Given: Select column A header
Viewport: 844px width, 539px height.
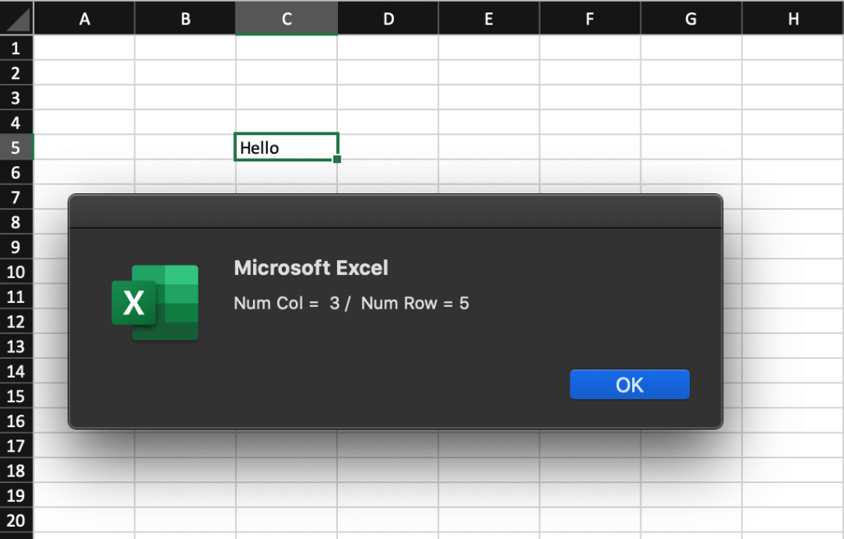Looking at the screenshot, I should coord(84,17).
